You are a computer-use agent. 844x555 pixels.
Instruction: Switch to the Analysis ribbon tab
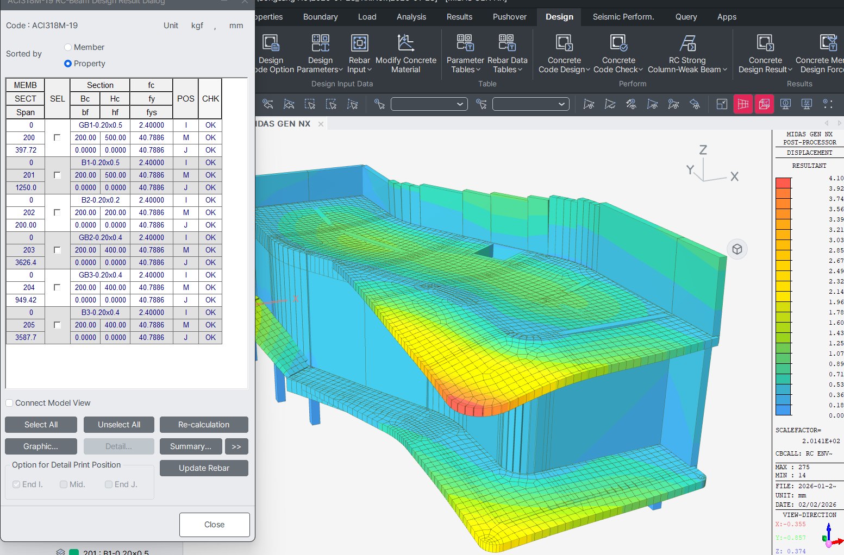click(411, 17)
